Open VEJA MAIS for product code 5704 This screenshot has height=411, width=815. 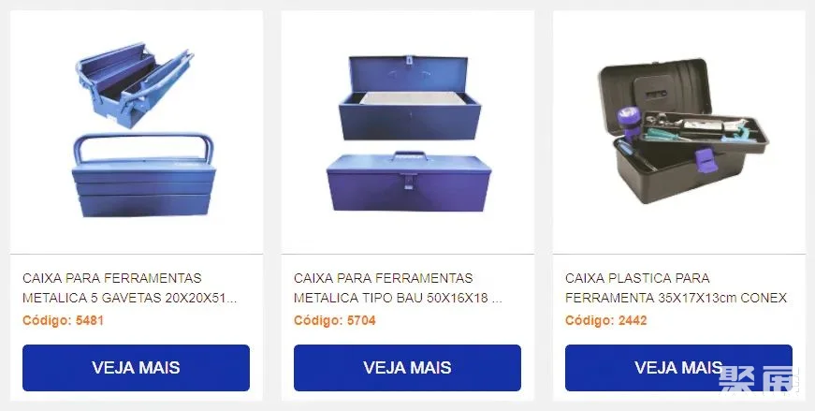pyautogui.click(x=407, y=367)
